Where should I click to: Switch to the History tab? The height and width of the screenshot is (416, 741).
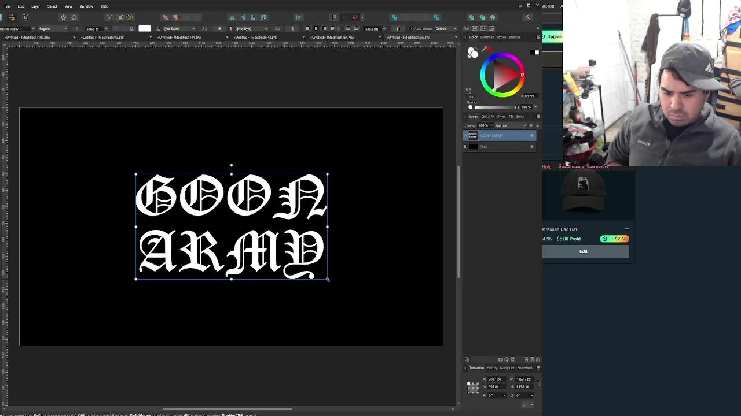(x=492, y=368)
